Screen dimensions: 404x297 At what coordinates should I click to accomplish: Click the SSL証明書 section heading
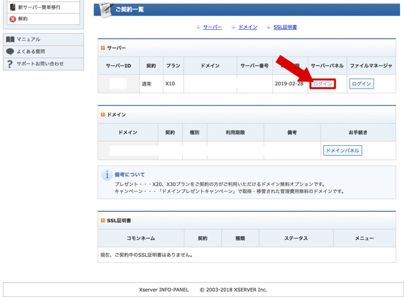point(119,220)
